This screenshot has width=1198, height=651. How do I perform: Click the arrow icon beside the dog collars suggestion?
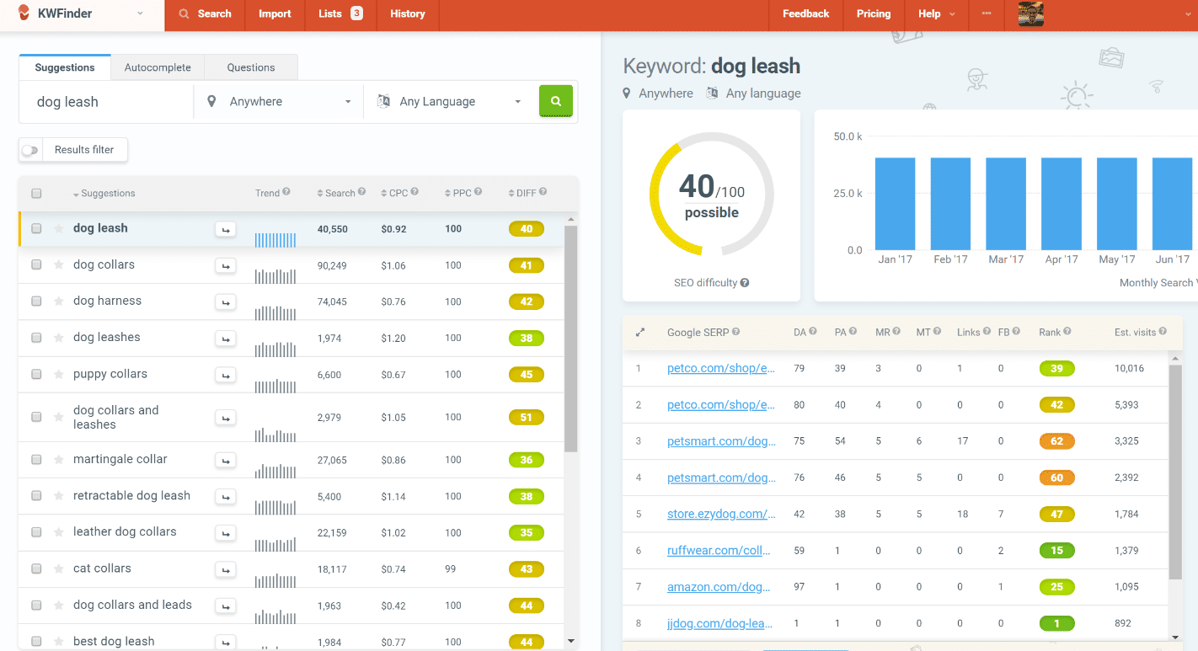tap(225, 265)
